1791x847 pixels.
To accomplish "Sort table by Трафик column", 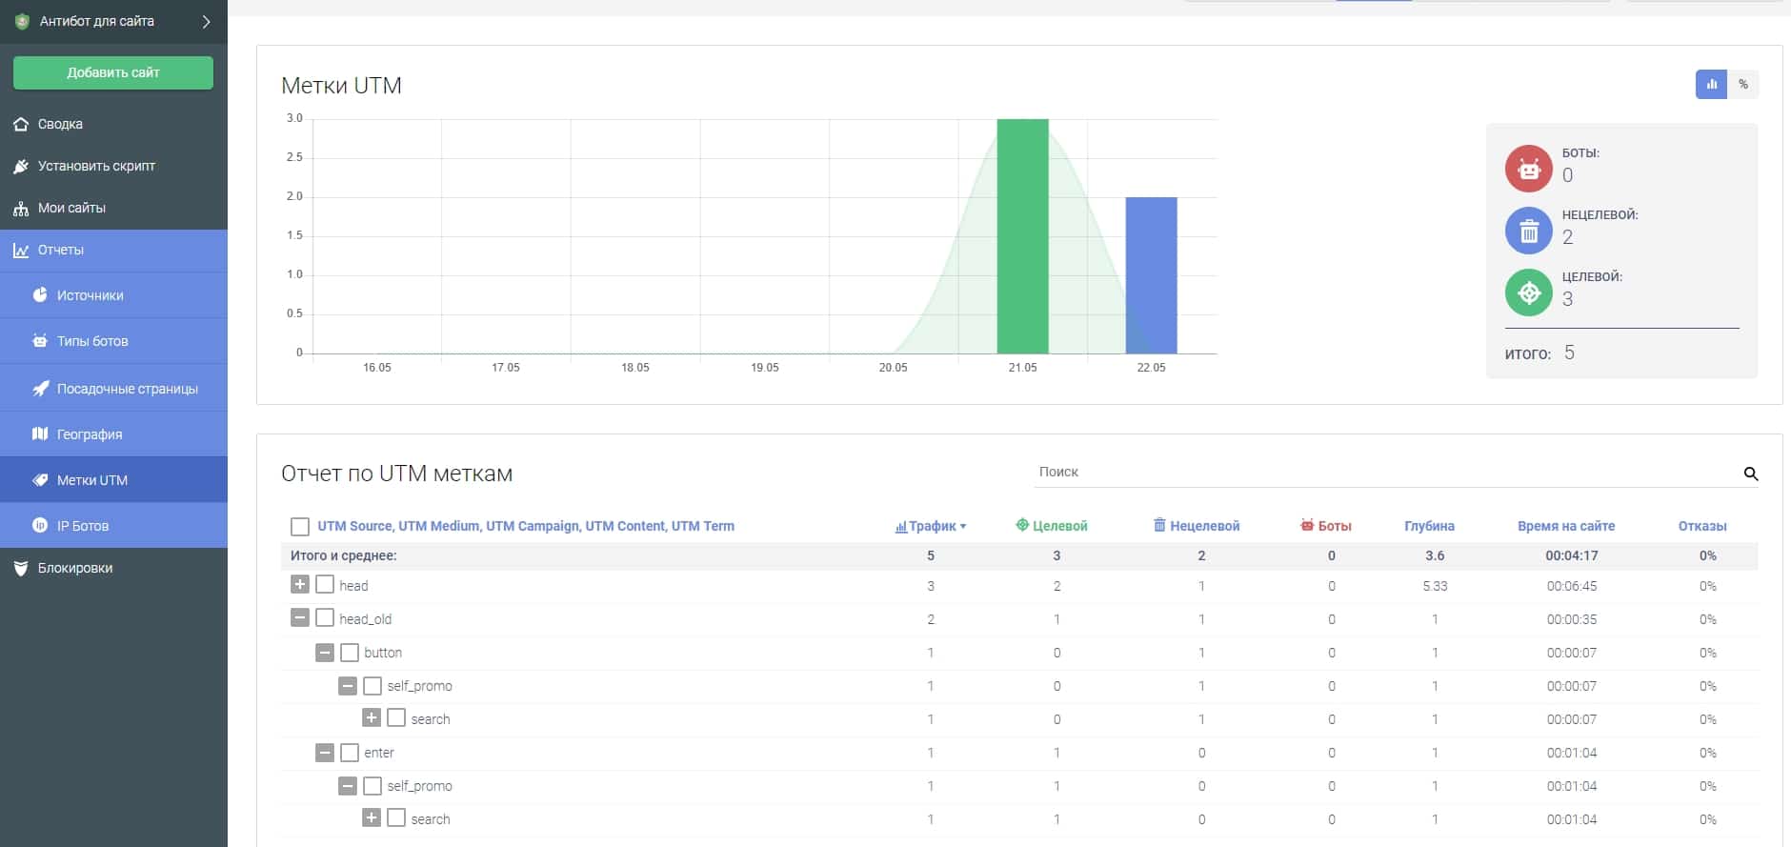I will click(x=931, y=526).
